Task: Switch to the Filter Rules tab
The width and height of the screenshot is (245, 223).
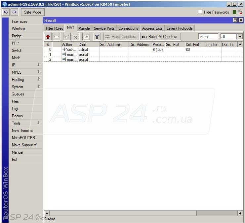Action: coord(54,28)
